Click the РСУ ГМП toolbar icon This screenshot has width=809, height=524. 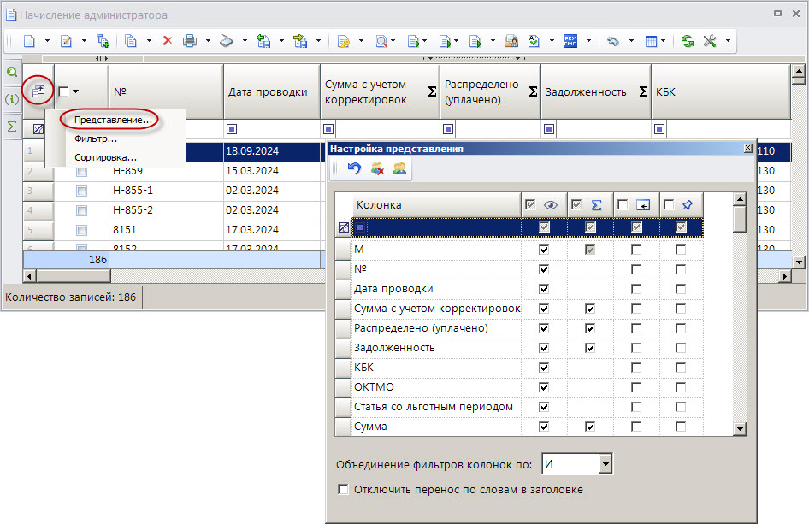pos(570,41)
